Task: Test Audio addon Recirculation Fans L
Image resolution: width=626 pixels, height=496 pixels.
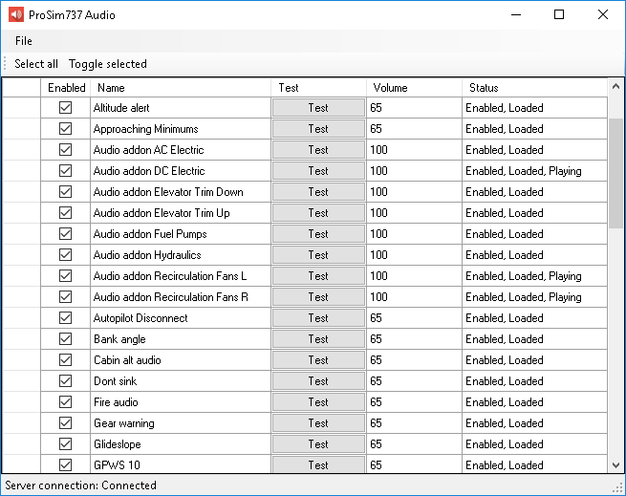Action: [318, 276]
